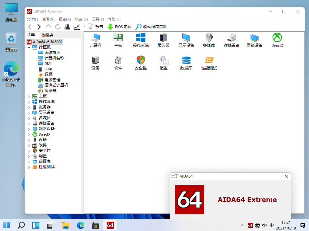309x231 pixels.
Task: Open the 安全性 shield icon in main pane
Action: [x=141, y=63]
